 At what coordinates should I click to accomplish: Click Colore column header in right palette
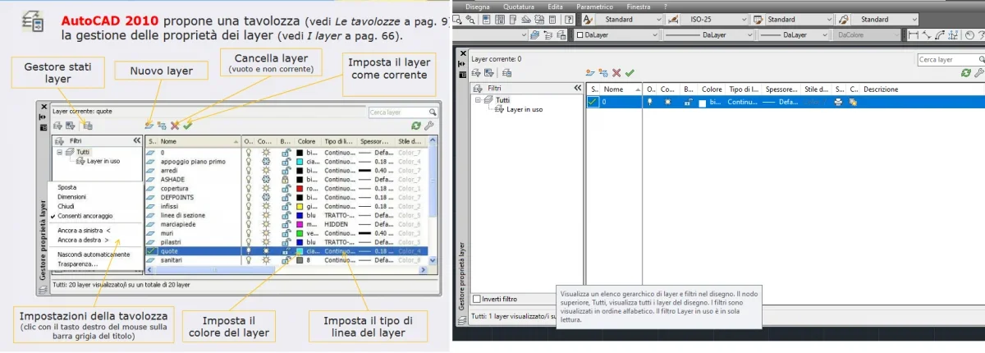[x=712, y=89]
